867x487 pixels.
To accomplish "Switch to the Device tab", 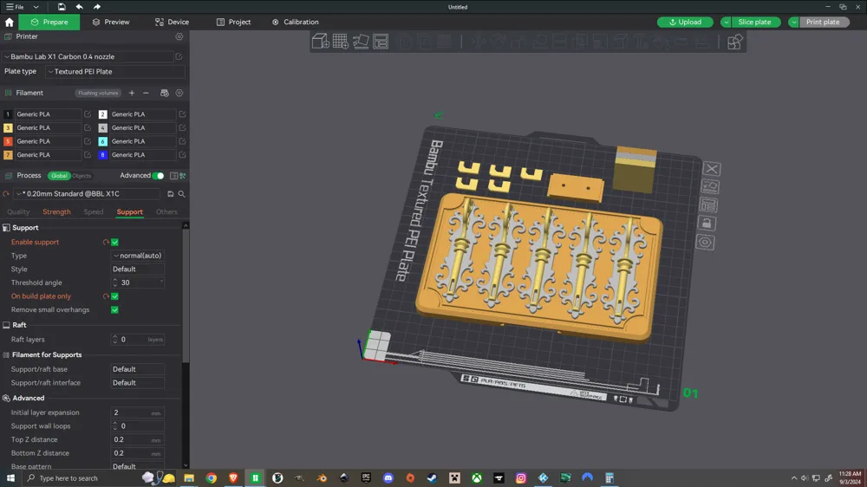I will [172, 23].
